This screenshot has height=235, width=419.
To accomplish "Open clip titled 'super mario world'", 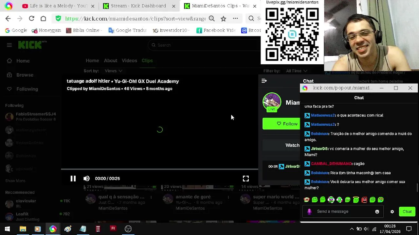I will [x=275, y=197].
